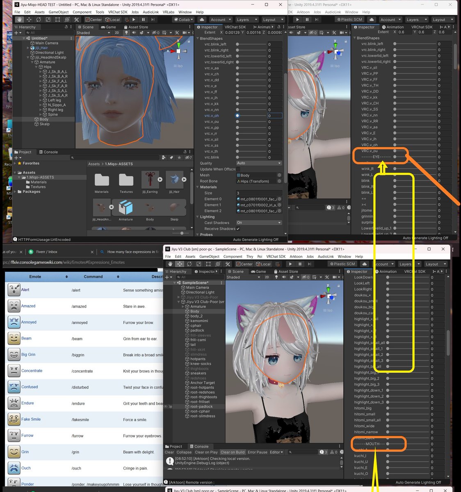
Task: Switch to Asset Store tab in Jiyu-Miqo window
Action: coord(135,27)
